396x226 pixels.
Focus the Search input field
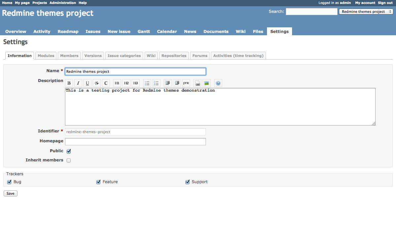tap(312, 12)
